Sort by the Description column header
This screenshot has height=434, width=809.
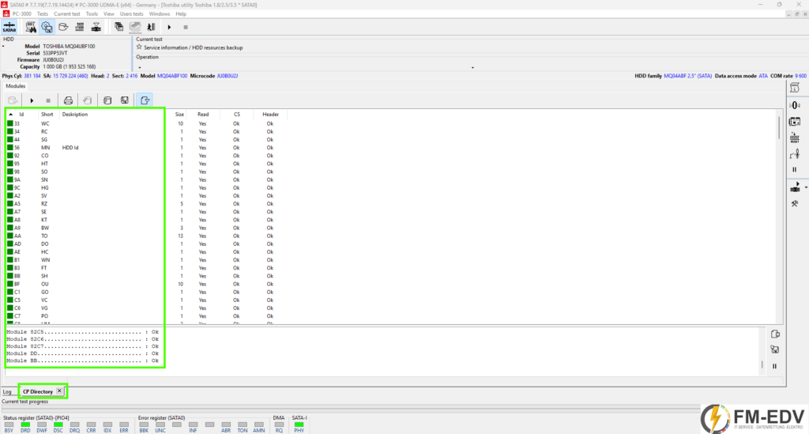point(75,115)
